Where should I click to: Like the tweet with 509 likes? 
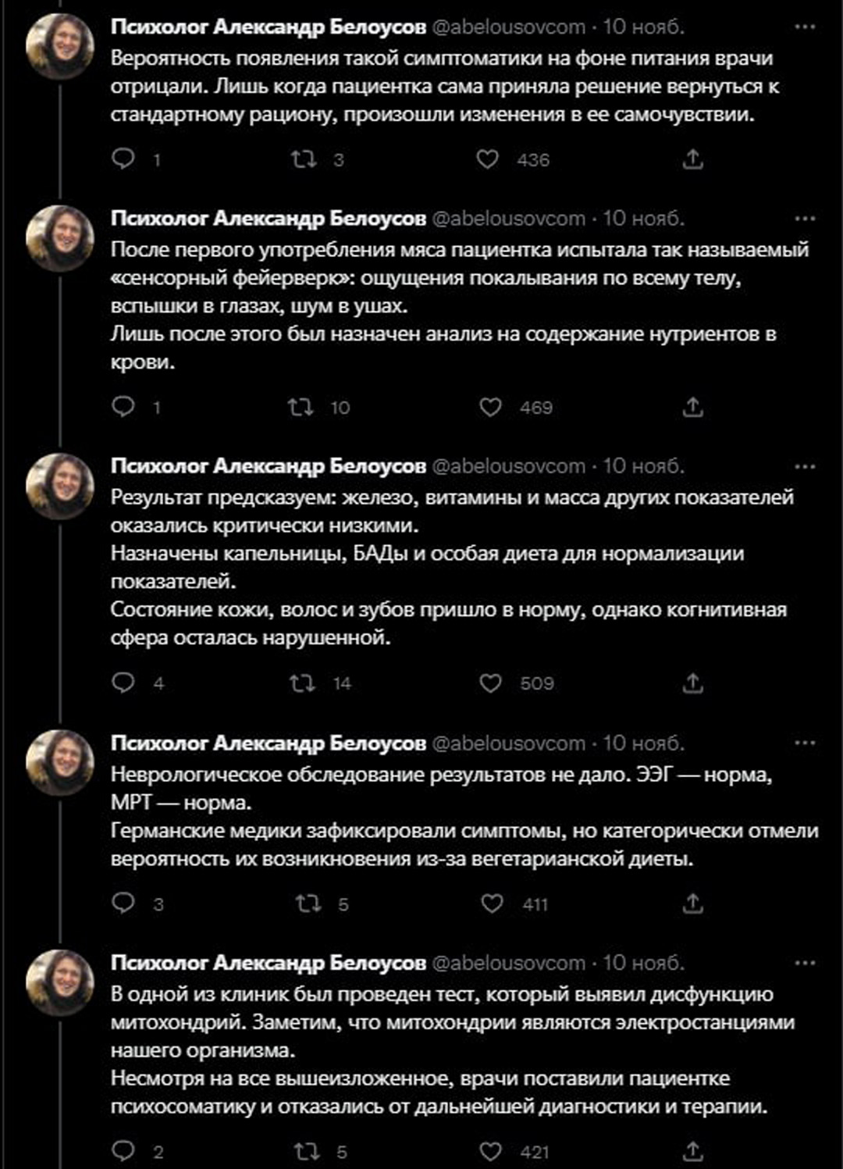490,683
